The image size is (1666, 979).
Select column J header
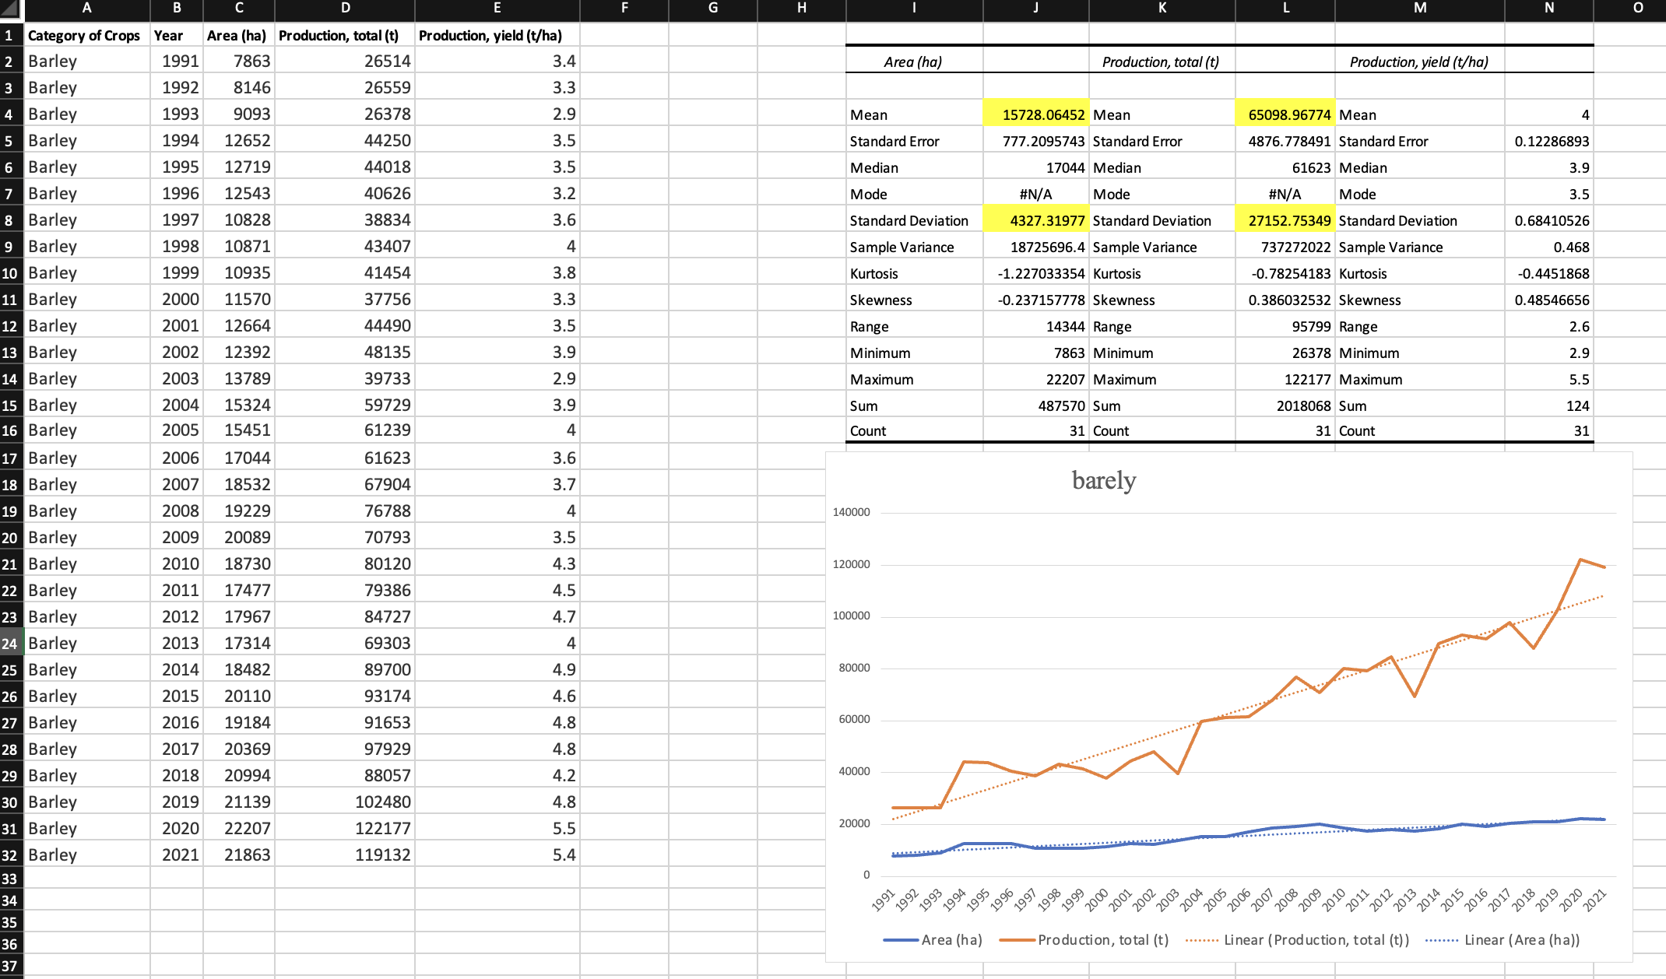[x=1035, y=9]
